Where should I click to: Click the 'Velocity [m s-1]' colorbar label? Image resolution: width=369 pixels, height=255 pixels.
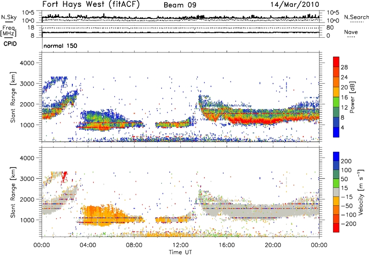[361, 192]
